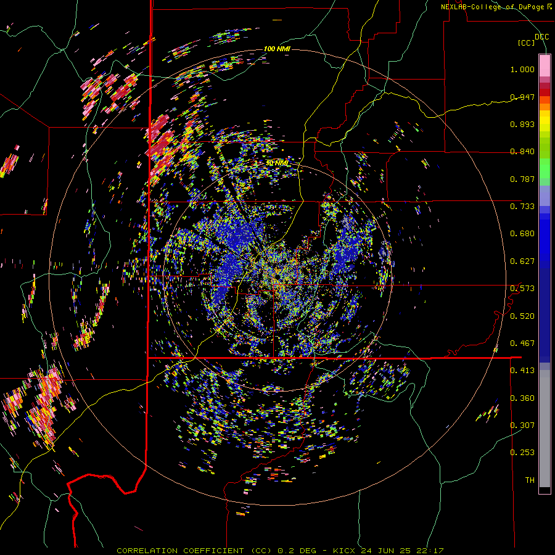Select the 0.733 legend value
Screen dimensions: 555x555
click(x=522, y=207)
